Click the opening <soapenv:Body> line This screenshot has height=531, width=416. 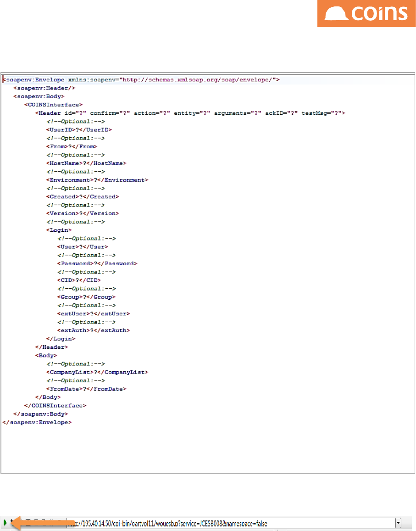click(39, 96)
